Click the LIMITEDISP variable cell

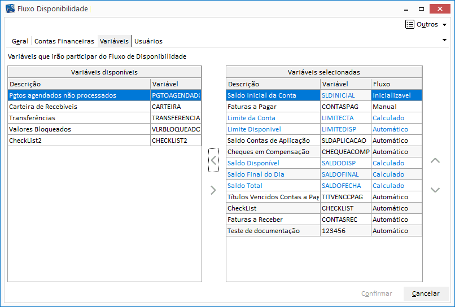[345, 129]
